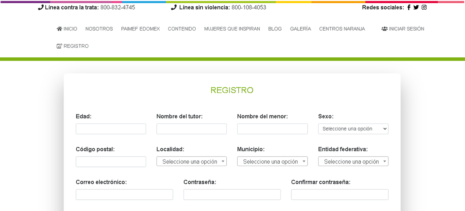Screen dimensions: 465x211
Task: Open the CONTENIDO menu item
Action: 182,29
